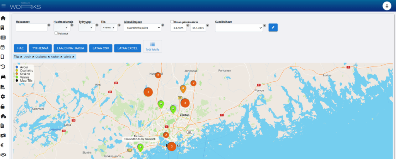Click the LATAA EXCEL button
The image size is (396, 159).
(127, 48)
